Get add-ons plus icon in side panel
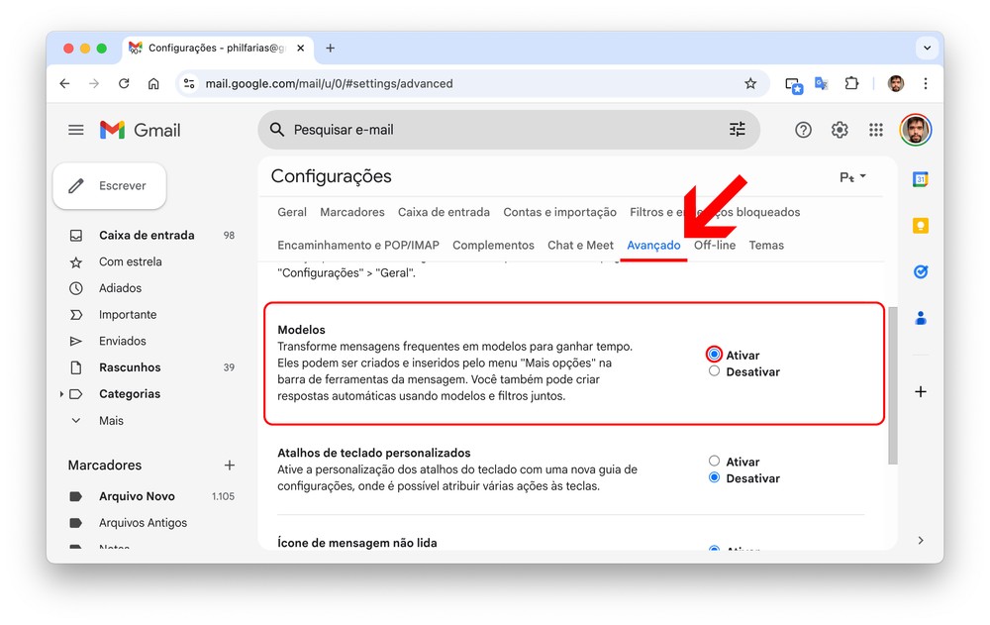Screen dimensions: 990x625 [x=921, y=392]
